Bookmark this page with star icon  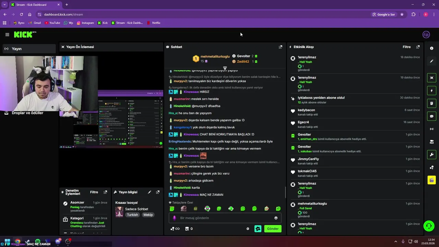(x=402, y=14)
